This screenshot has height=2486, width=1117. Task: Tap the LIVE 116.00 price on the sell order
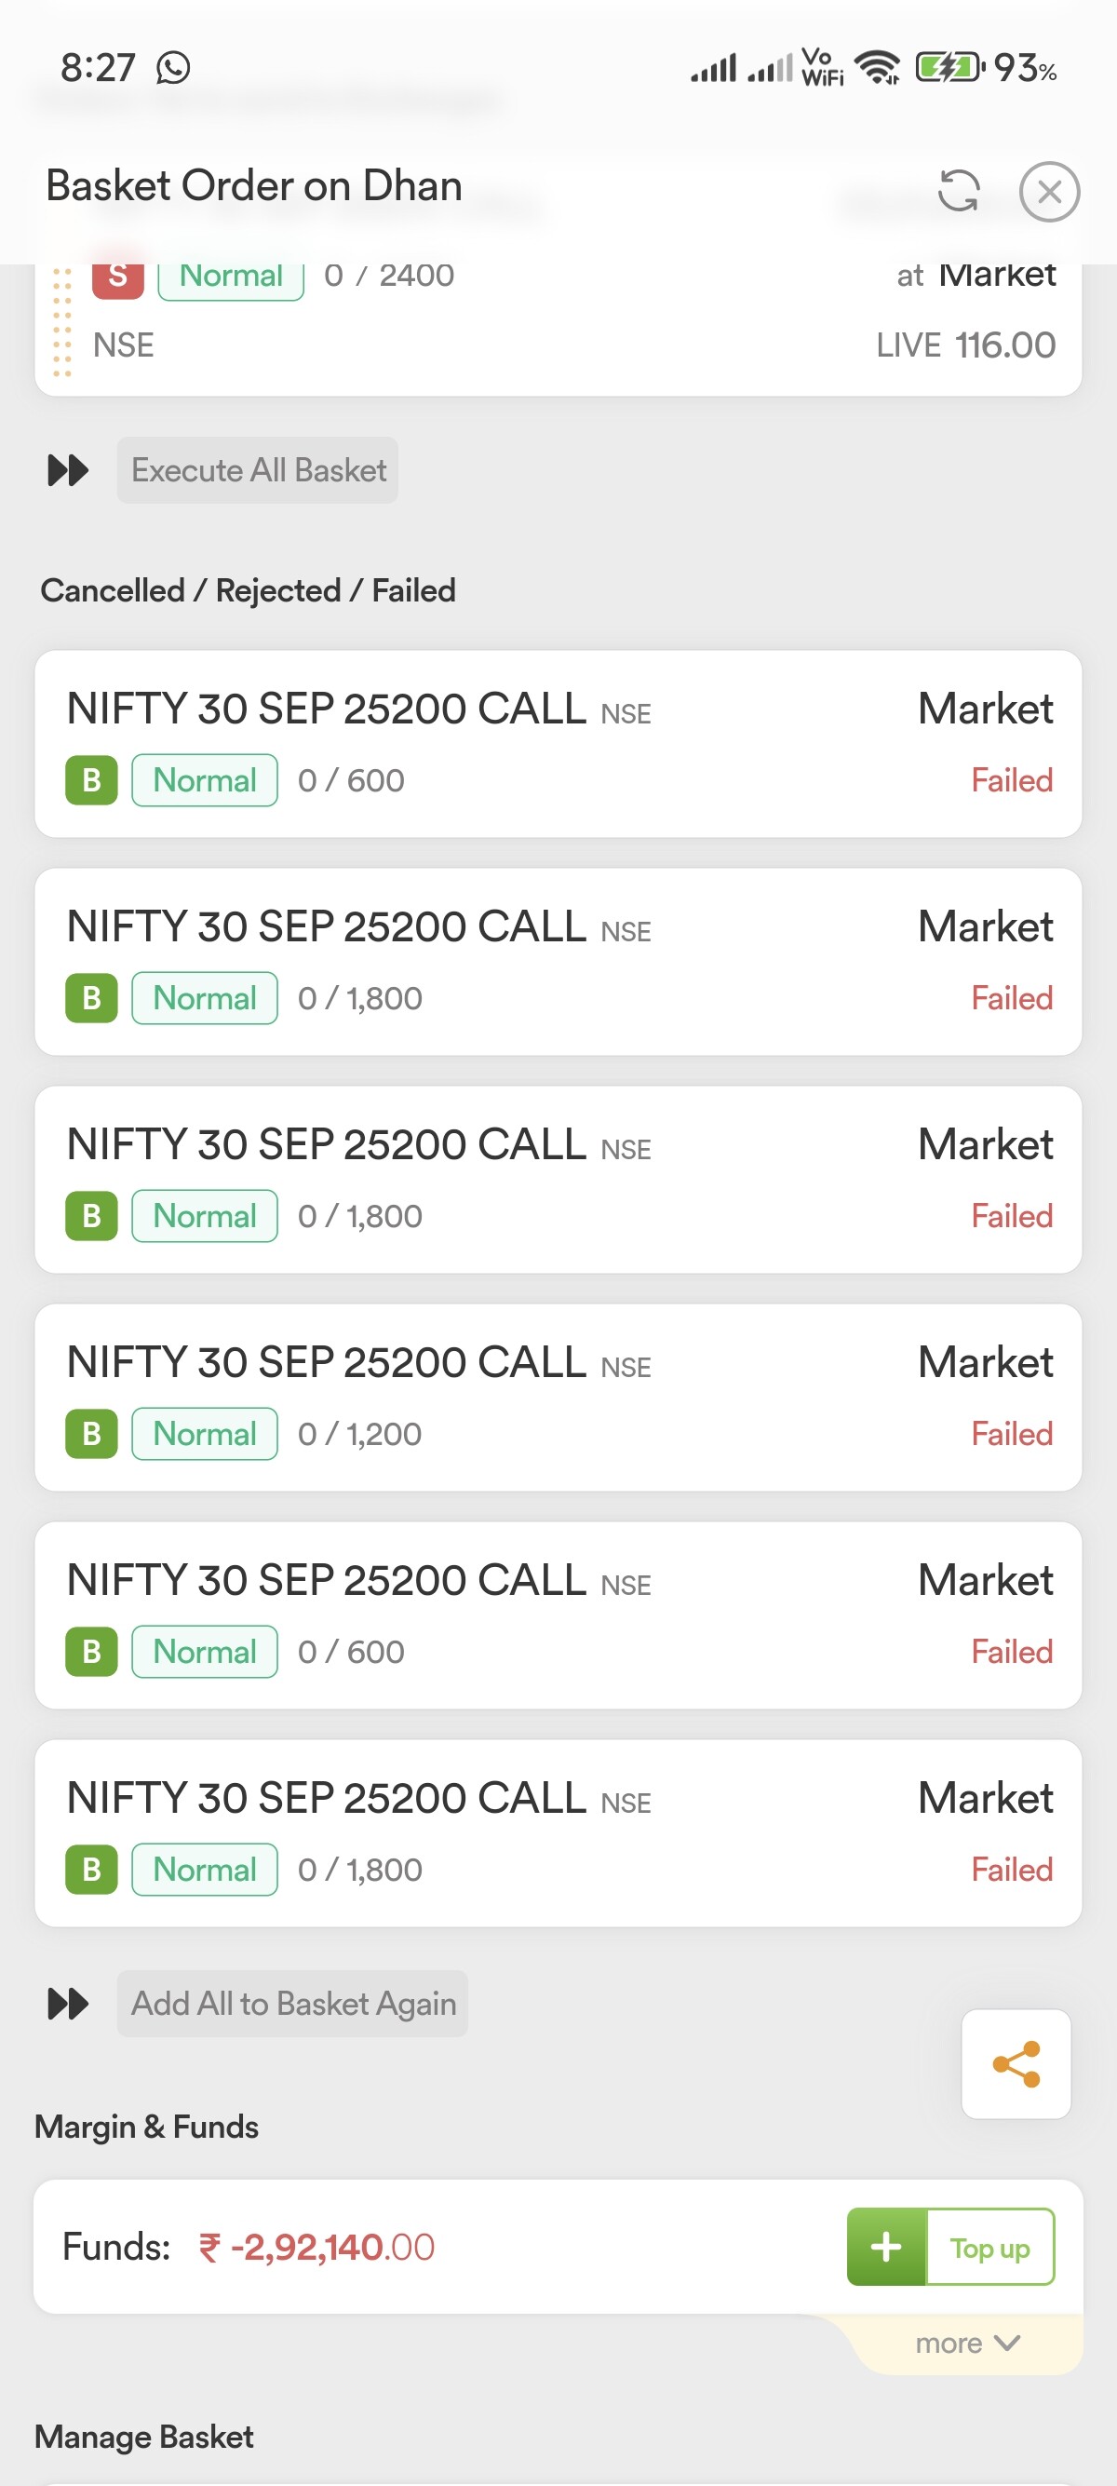[964, 345]
